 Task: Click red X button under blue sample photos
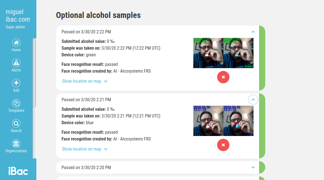click(x=223, y=145)
